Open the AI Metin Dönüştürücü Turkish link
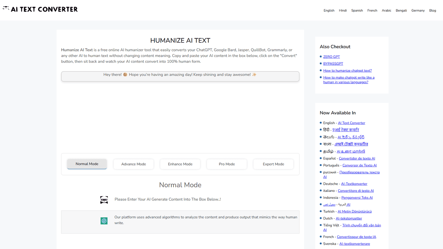The height and width of the screenshot is (249, 443). point(354,211)
